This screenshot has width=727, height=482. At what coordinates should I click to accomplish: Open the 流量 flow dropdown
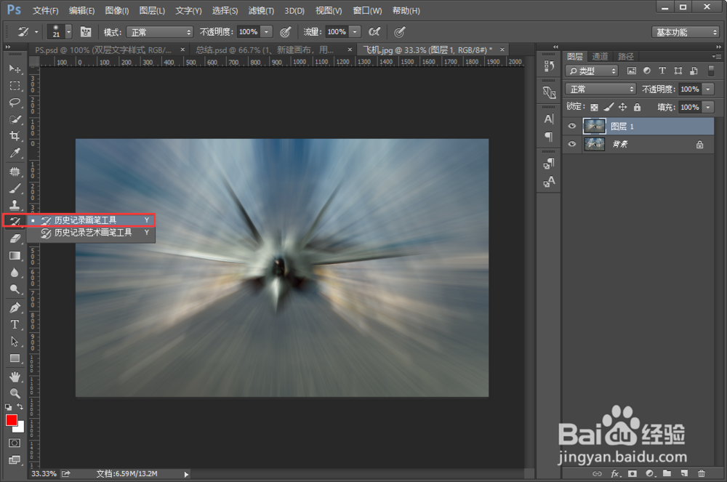tap(355, 32)
